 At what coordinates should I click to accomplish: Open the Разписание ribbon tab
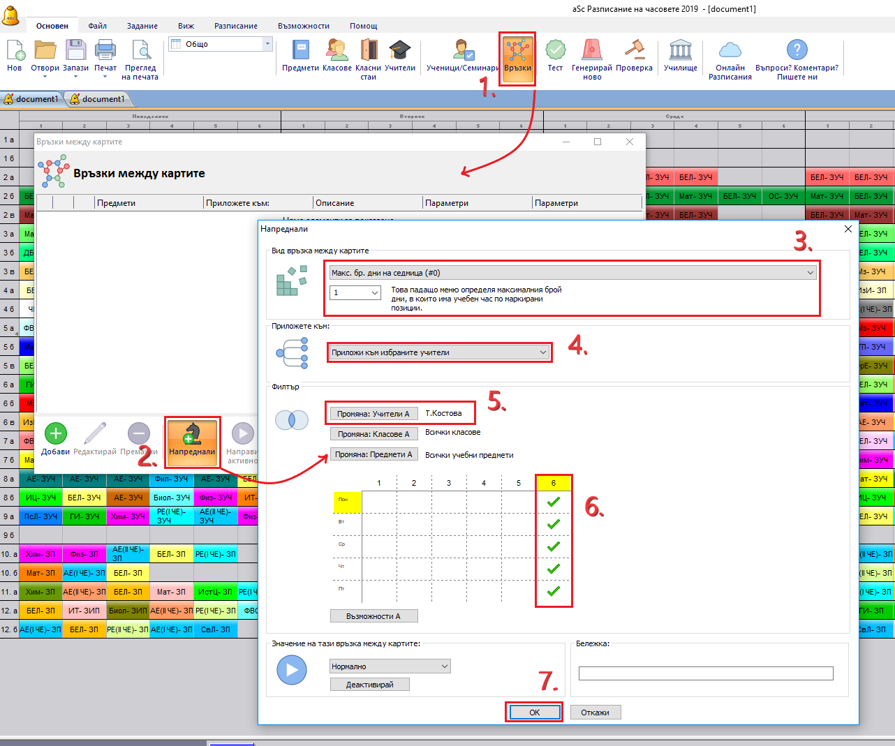[235, 26]
